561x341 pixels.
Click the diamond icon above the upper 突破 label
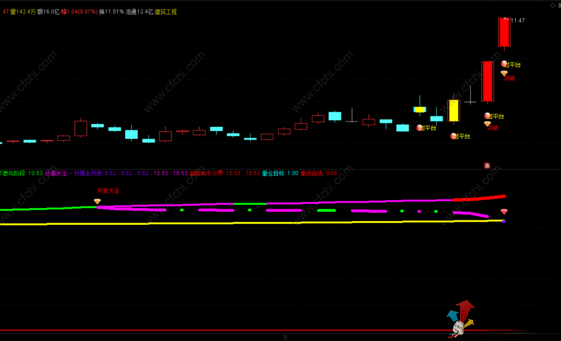coord(504,73)
